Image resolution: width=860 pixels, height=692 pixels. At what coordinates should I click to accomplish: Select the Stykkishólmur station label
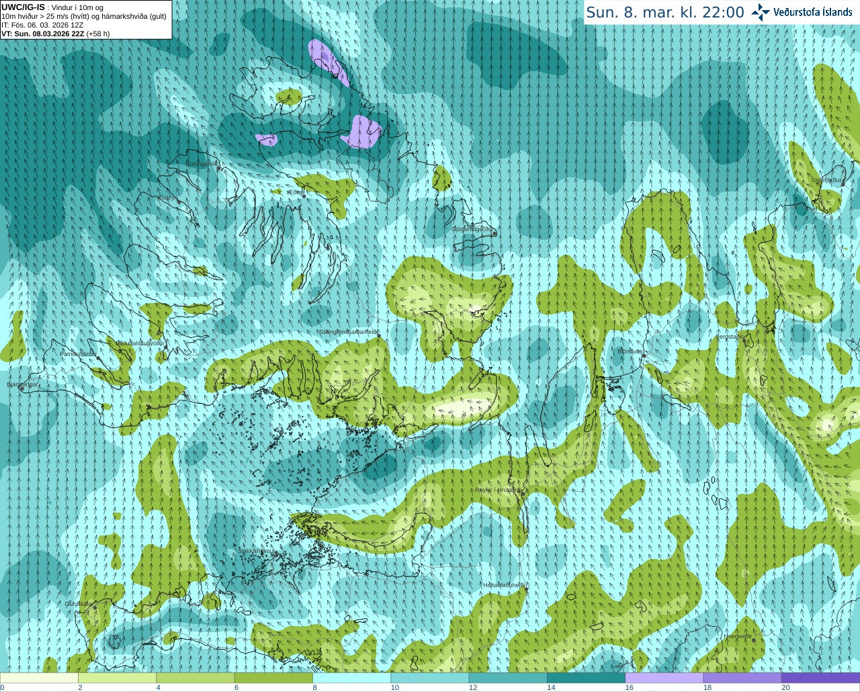point(257,551)
